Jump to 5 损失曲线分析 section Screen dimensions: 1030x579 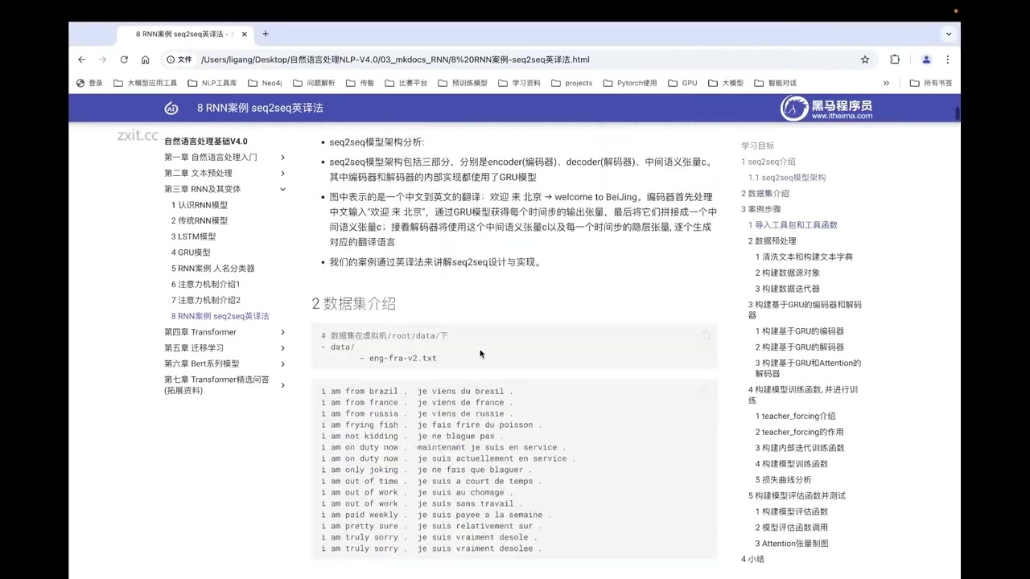click(783, 480)
